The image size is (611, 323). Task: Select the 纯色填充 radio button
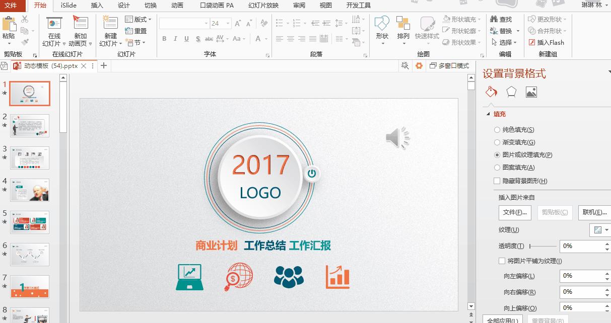tap(497, 129)
